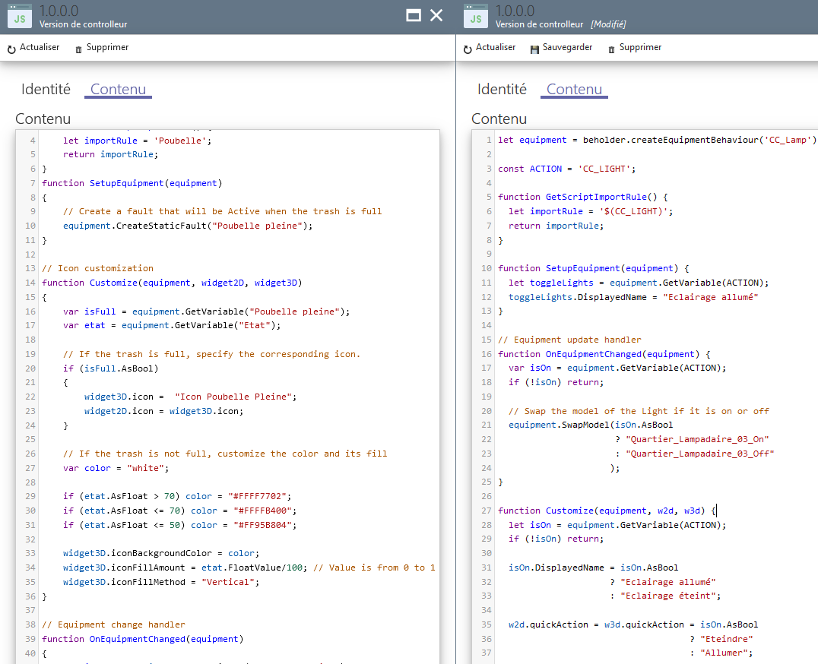Click Sauvegarder in the right panel
The width and height of the screenshot is (818, 664).
[x=568, y=47]
